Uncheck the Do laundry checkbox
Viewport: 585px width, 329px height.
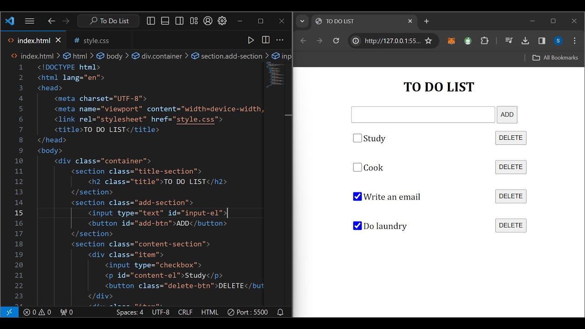click(x=357, y=226)
